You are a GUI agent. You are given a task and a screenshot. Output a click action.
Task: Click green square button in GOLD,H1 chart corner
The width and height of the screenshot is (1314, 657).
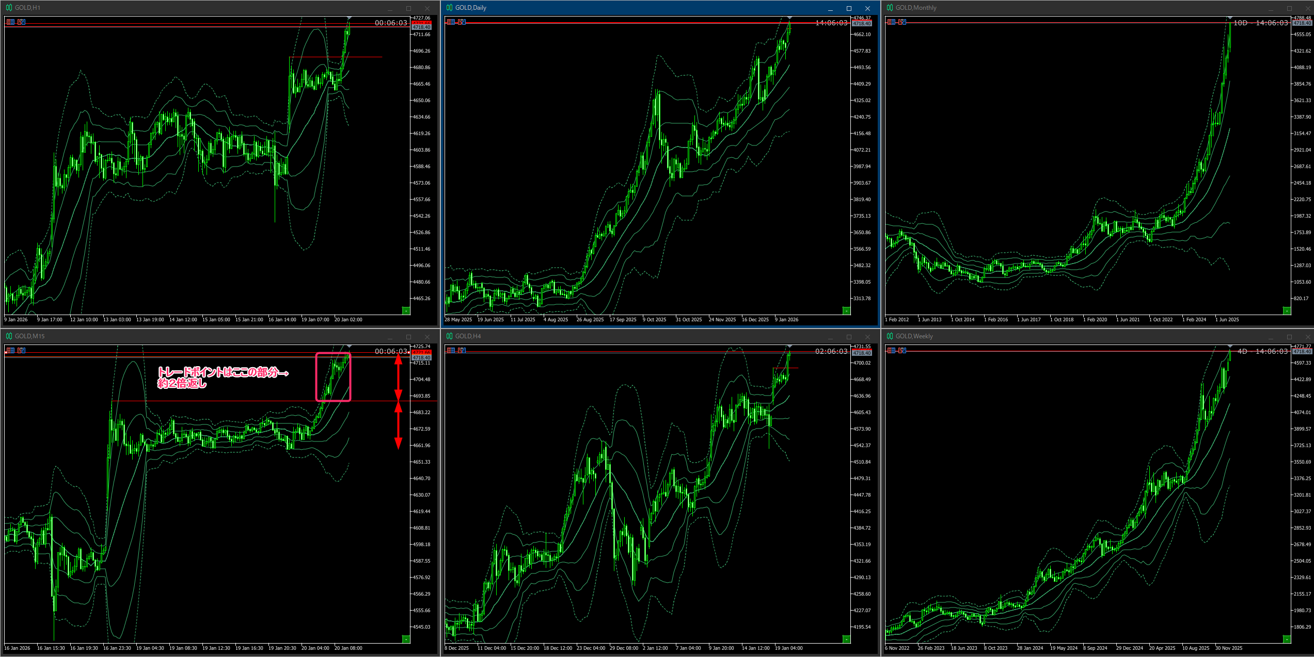point(406,310)
